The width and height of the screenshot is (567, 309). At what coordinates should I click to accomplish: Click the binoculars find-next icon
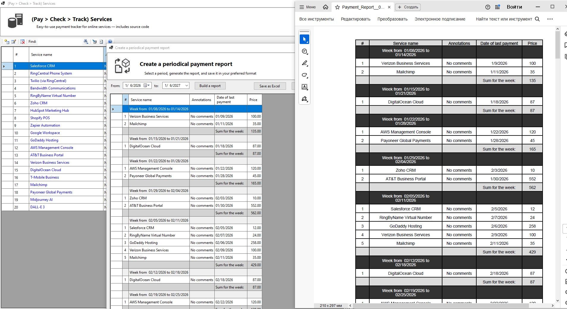pos(86,42)
